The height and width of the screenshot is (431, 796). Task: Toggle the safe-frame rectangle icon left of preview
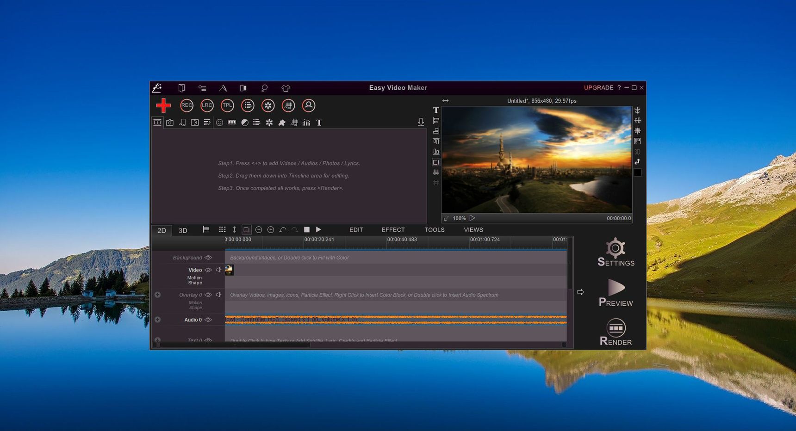click(436, 162)
